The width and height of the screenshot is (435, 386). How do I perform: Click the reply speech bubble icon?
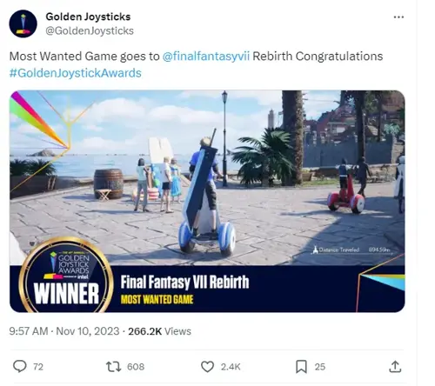click(20, 366)
